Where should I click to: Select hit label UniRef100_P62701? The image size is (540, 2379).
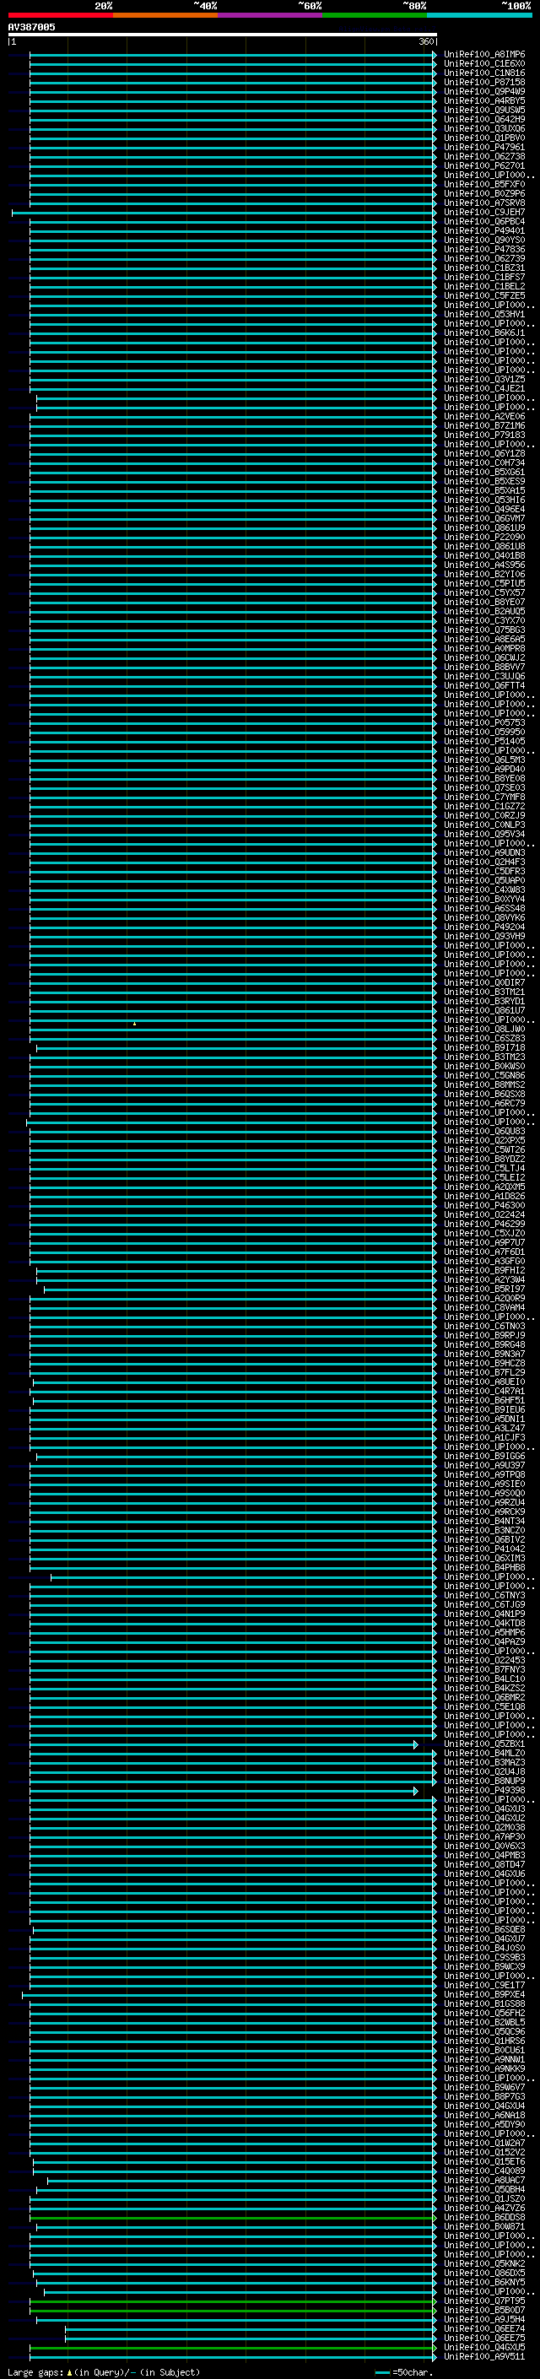pyautogui.click(x=484, y=166)
